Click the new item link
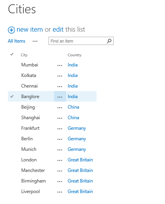 click(x=30, y=29)
